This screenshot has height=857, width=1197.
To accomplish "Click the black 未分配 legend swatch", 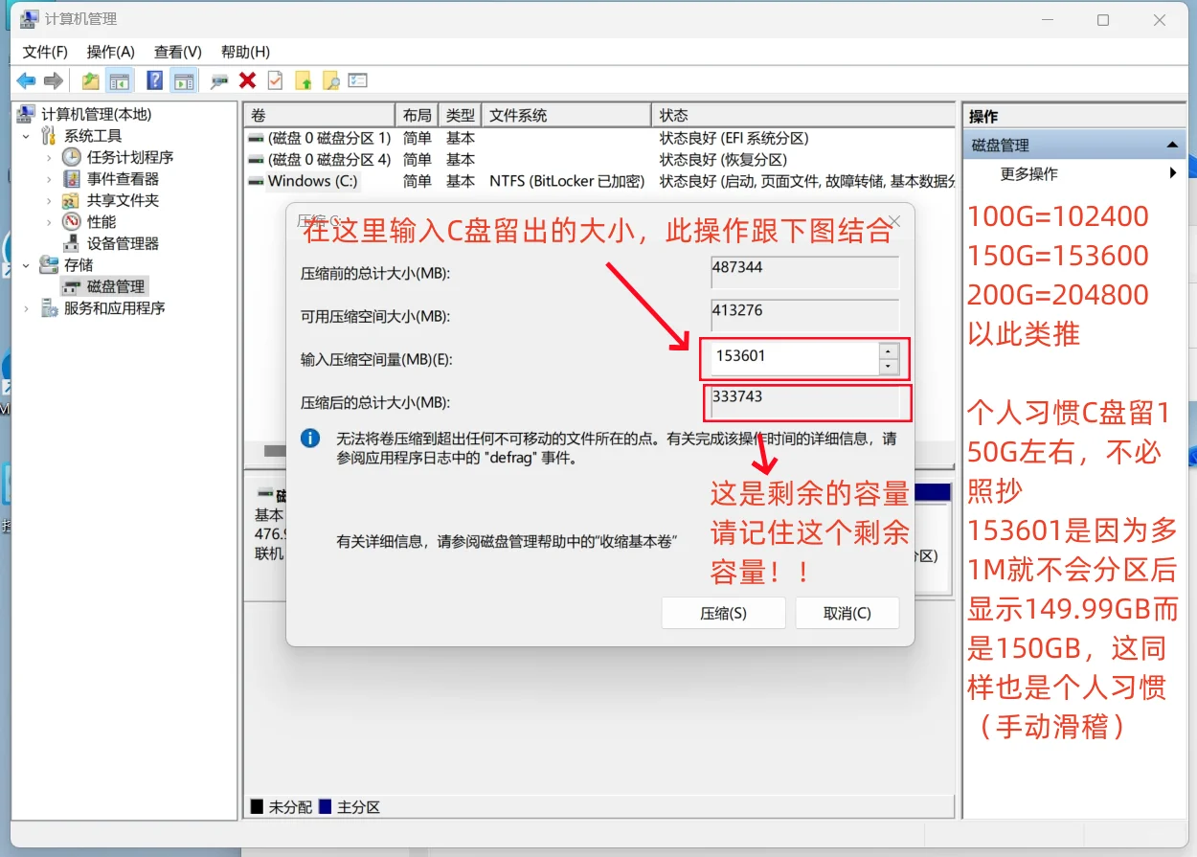I will coord(257,807).
